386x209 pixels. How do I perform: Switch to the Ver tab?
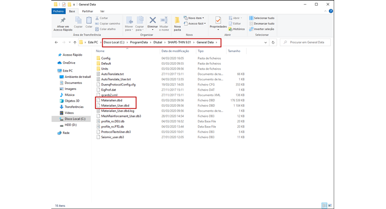102,11
